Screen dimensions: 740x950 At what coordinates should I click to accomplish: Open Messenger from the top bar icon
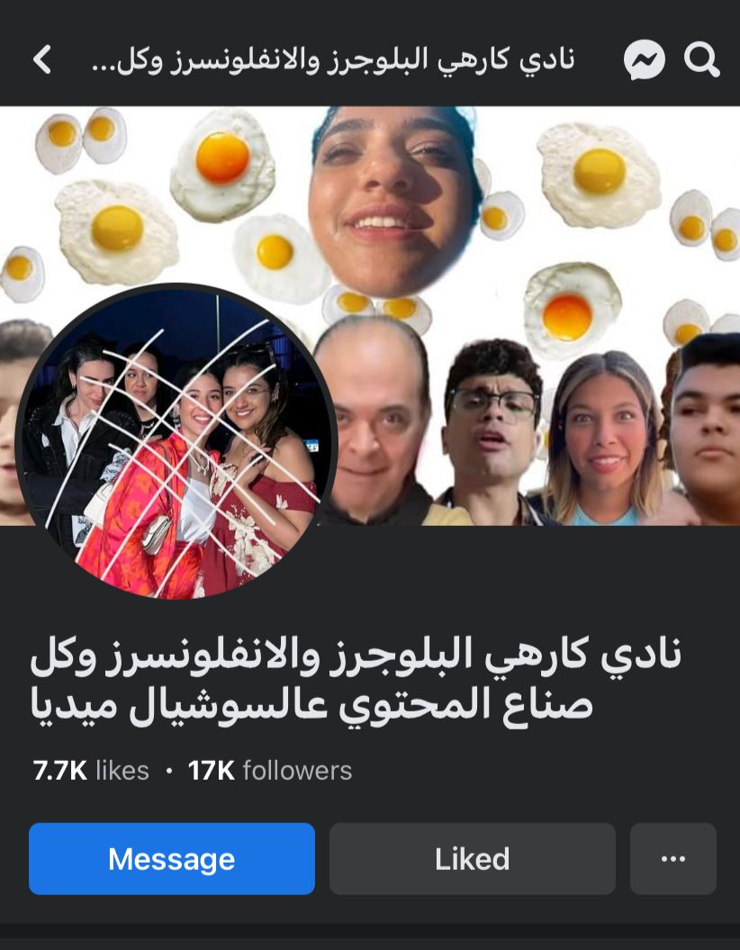pos(645,59)
